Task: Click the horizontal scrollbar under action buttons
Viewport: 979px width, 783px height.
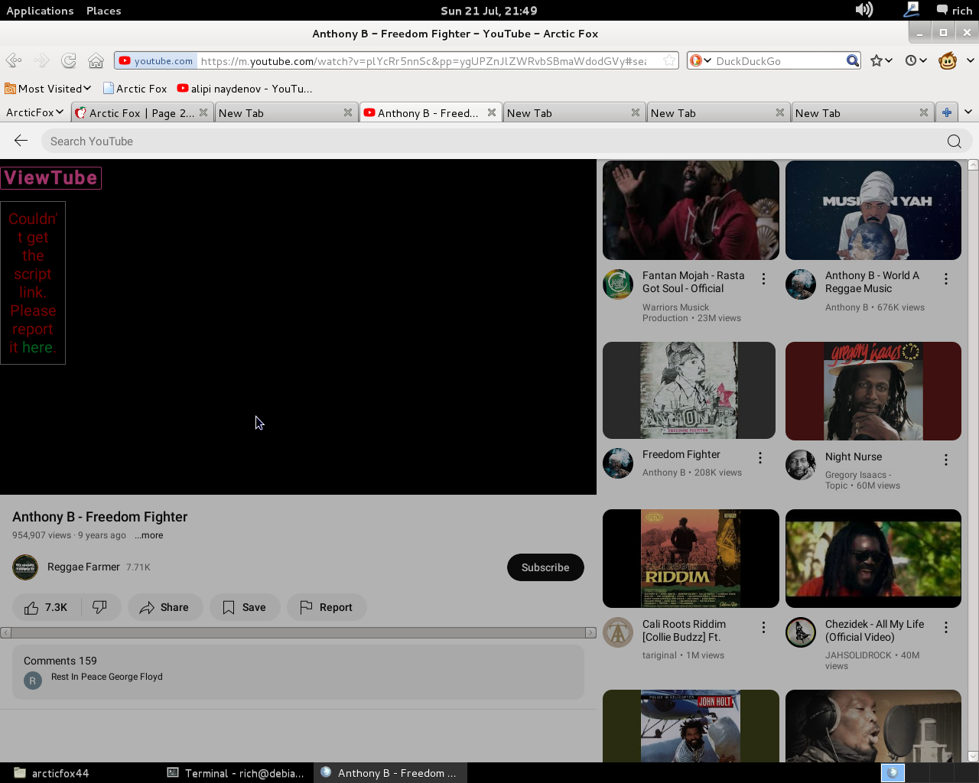Action: tap(298, 632)
